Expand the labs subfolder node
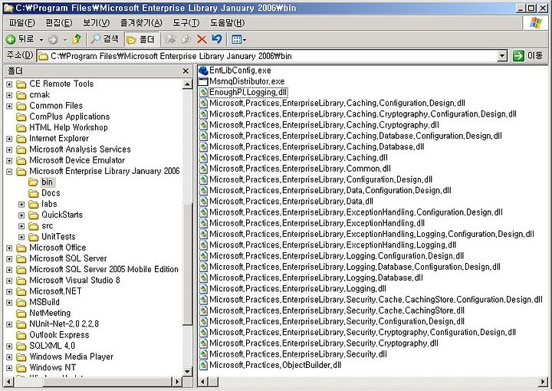The width and height of the screenshot is (552, 391). point(21,205)
